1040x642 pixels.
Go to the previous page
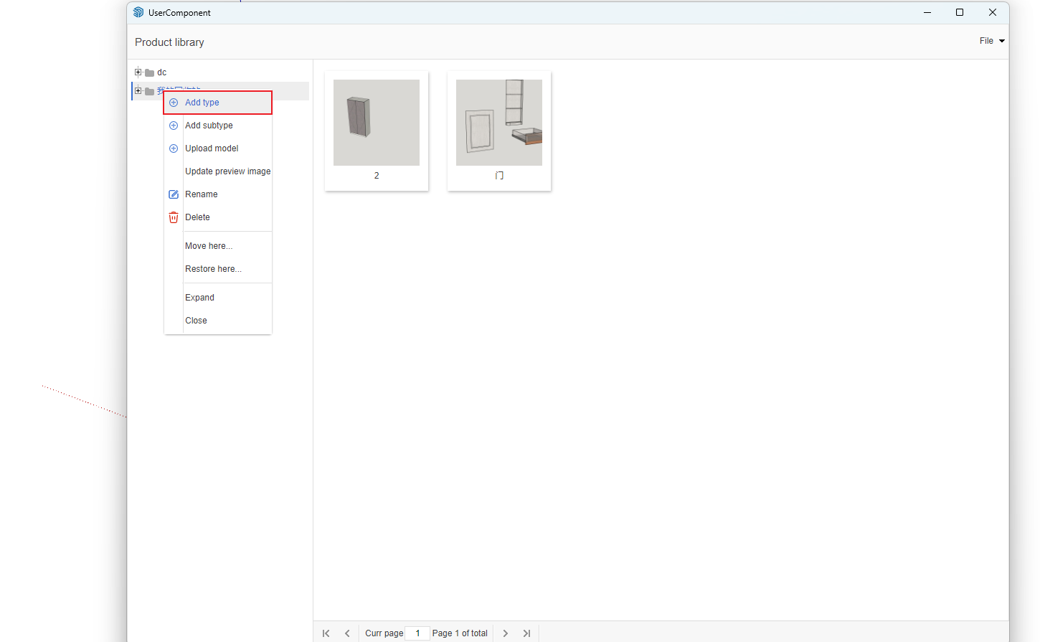[x=348, y=633]
